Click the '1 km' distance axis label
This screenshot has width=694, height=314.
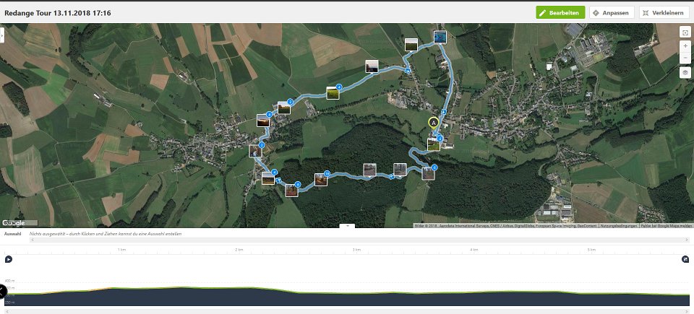(x=121, y=250)
